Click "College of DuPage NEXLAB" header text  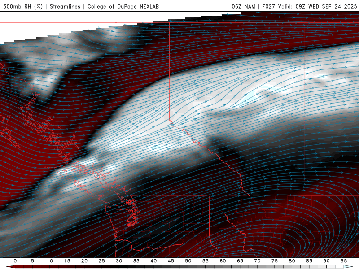(x=123, y=6)
